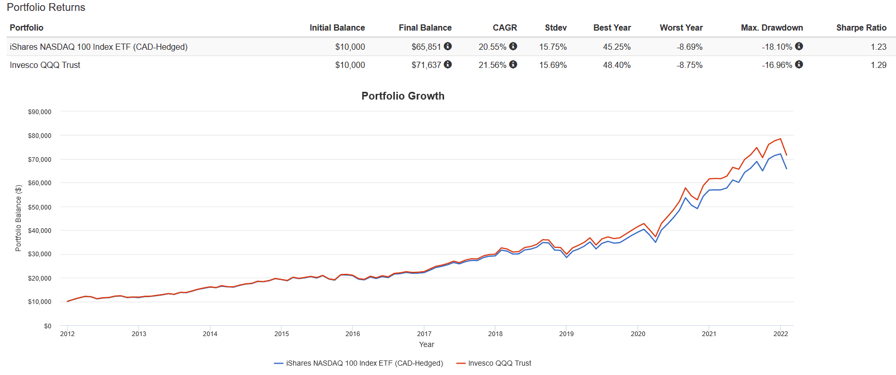Click info icon next to $65,851 final balance
Image resolution: width=896 pixels, height=375 pixels.
[x=448, y=46]
